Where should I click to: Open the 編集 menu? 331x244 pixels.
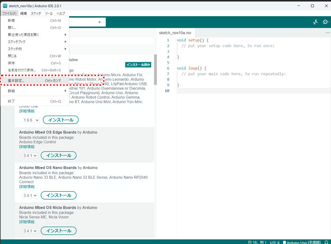click(x=24, y=13)
